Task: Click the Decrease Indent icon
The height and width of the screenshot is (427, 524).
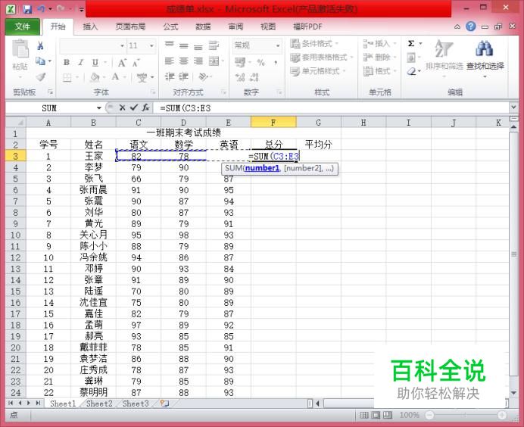Action: [170, 77]
